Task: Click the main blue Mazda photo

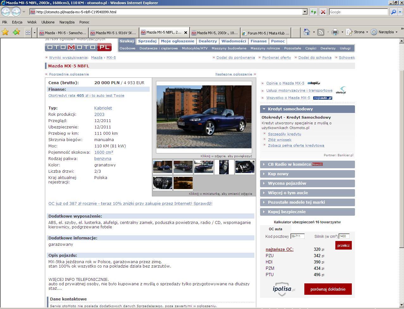Action: pos(204,117)
